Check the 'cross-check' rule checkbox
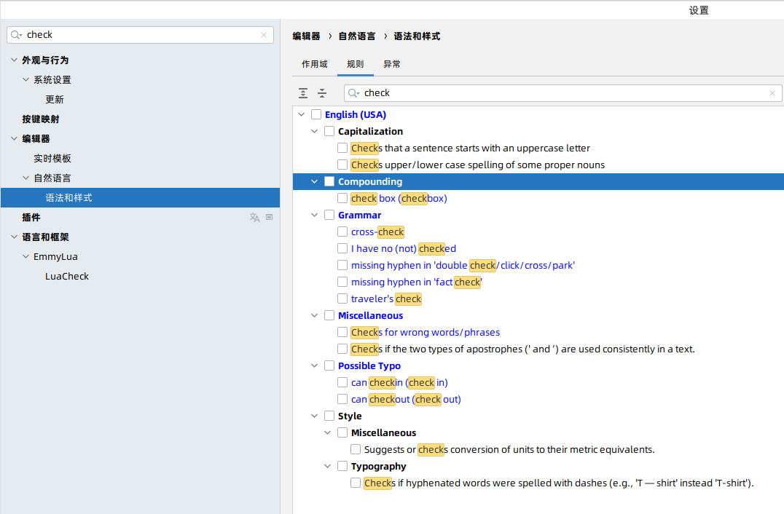The width and height of the screenshot is (784, 514). pyautogui.click(x=342, y=232)
